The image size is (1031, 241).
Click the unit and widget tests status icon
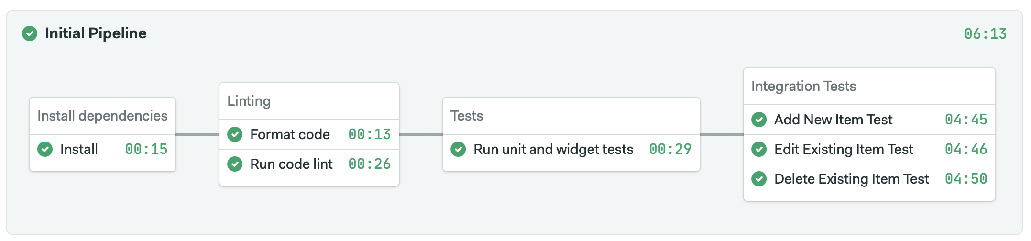click(458, 149)
